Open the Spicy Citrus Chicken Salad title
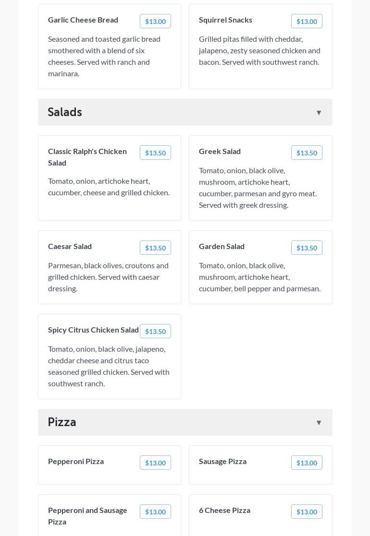This screenshot has width=370, height=536. (93, 330)
